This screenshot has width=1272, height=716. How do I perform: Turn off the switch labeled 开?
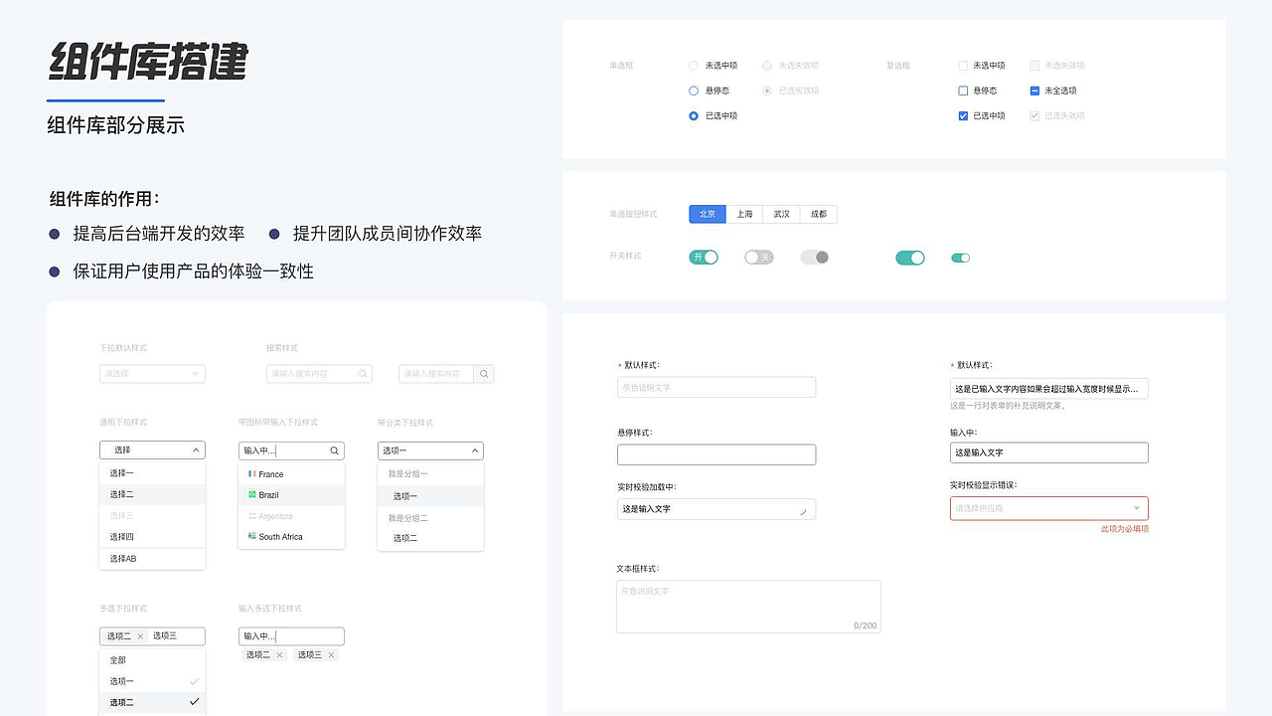tap(704, 258)
